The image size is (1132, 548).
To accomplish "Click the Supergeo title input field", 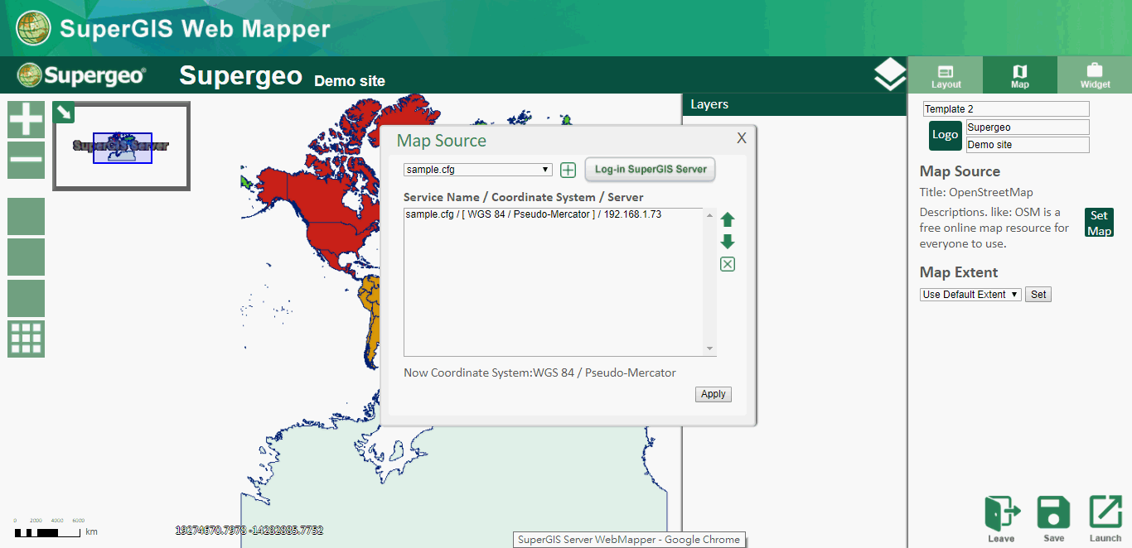I will (x=1028, y=127).
